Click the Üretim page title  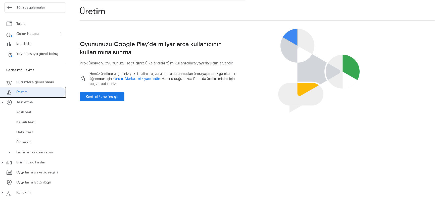[x=92, y=11]
